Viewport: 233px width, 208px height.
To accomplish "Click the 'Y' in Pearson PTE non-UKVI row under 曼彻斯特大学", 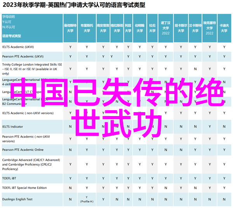I will pos(70,139).
